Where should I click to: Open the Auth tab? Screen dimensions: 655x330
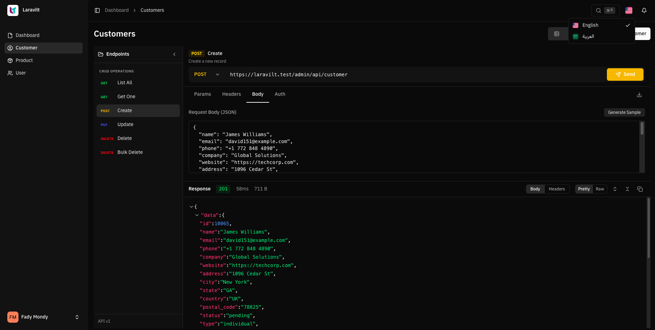[x=280, y=94]
